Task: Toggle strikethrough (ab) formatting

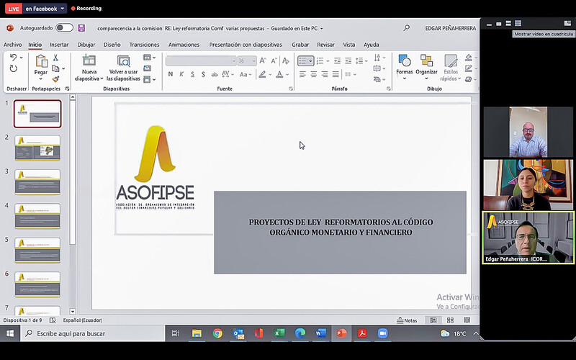Action: click(x=214, y=74)
